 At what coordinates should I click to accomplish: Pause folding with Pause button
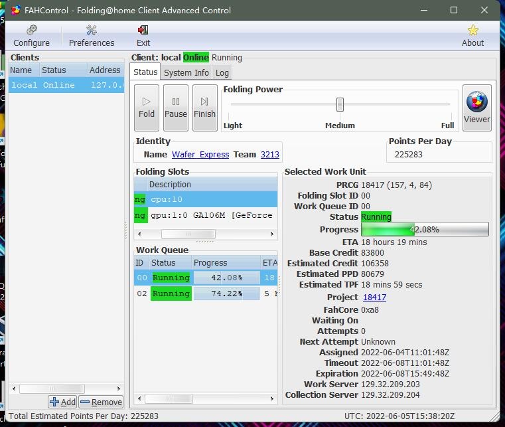[176, 108]
